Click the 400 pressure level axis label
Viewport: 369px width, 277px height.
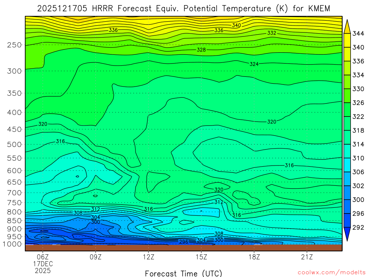pos(14,113)
